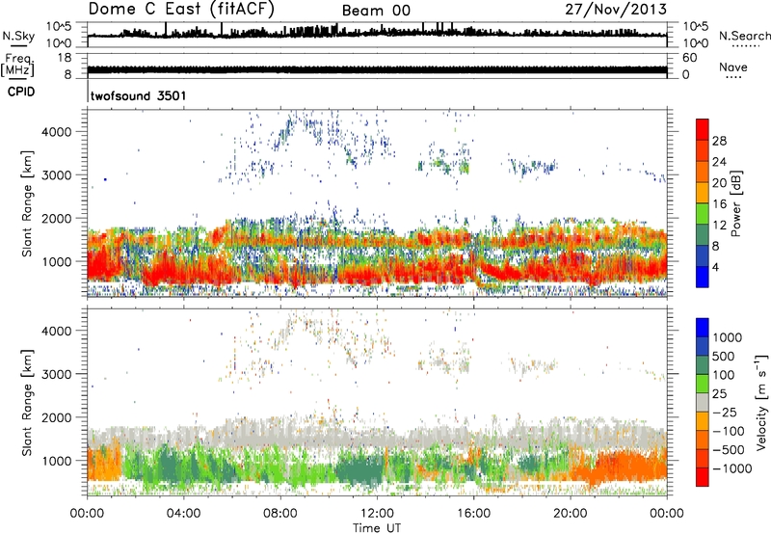Image resolution: width=771 pixels, height=534 pixels.
Task: Click the '-25' tick on Velocity scale
Action: click(725, 412)
